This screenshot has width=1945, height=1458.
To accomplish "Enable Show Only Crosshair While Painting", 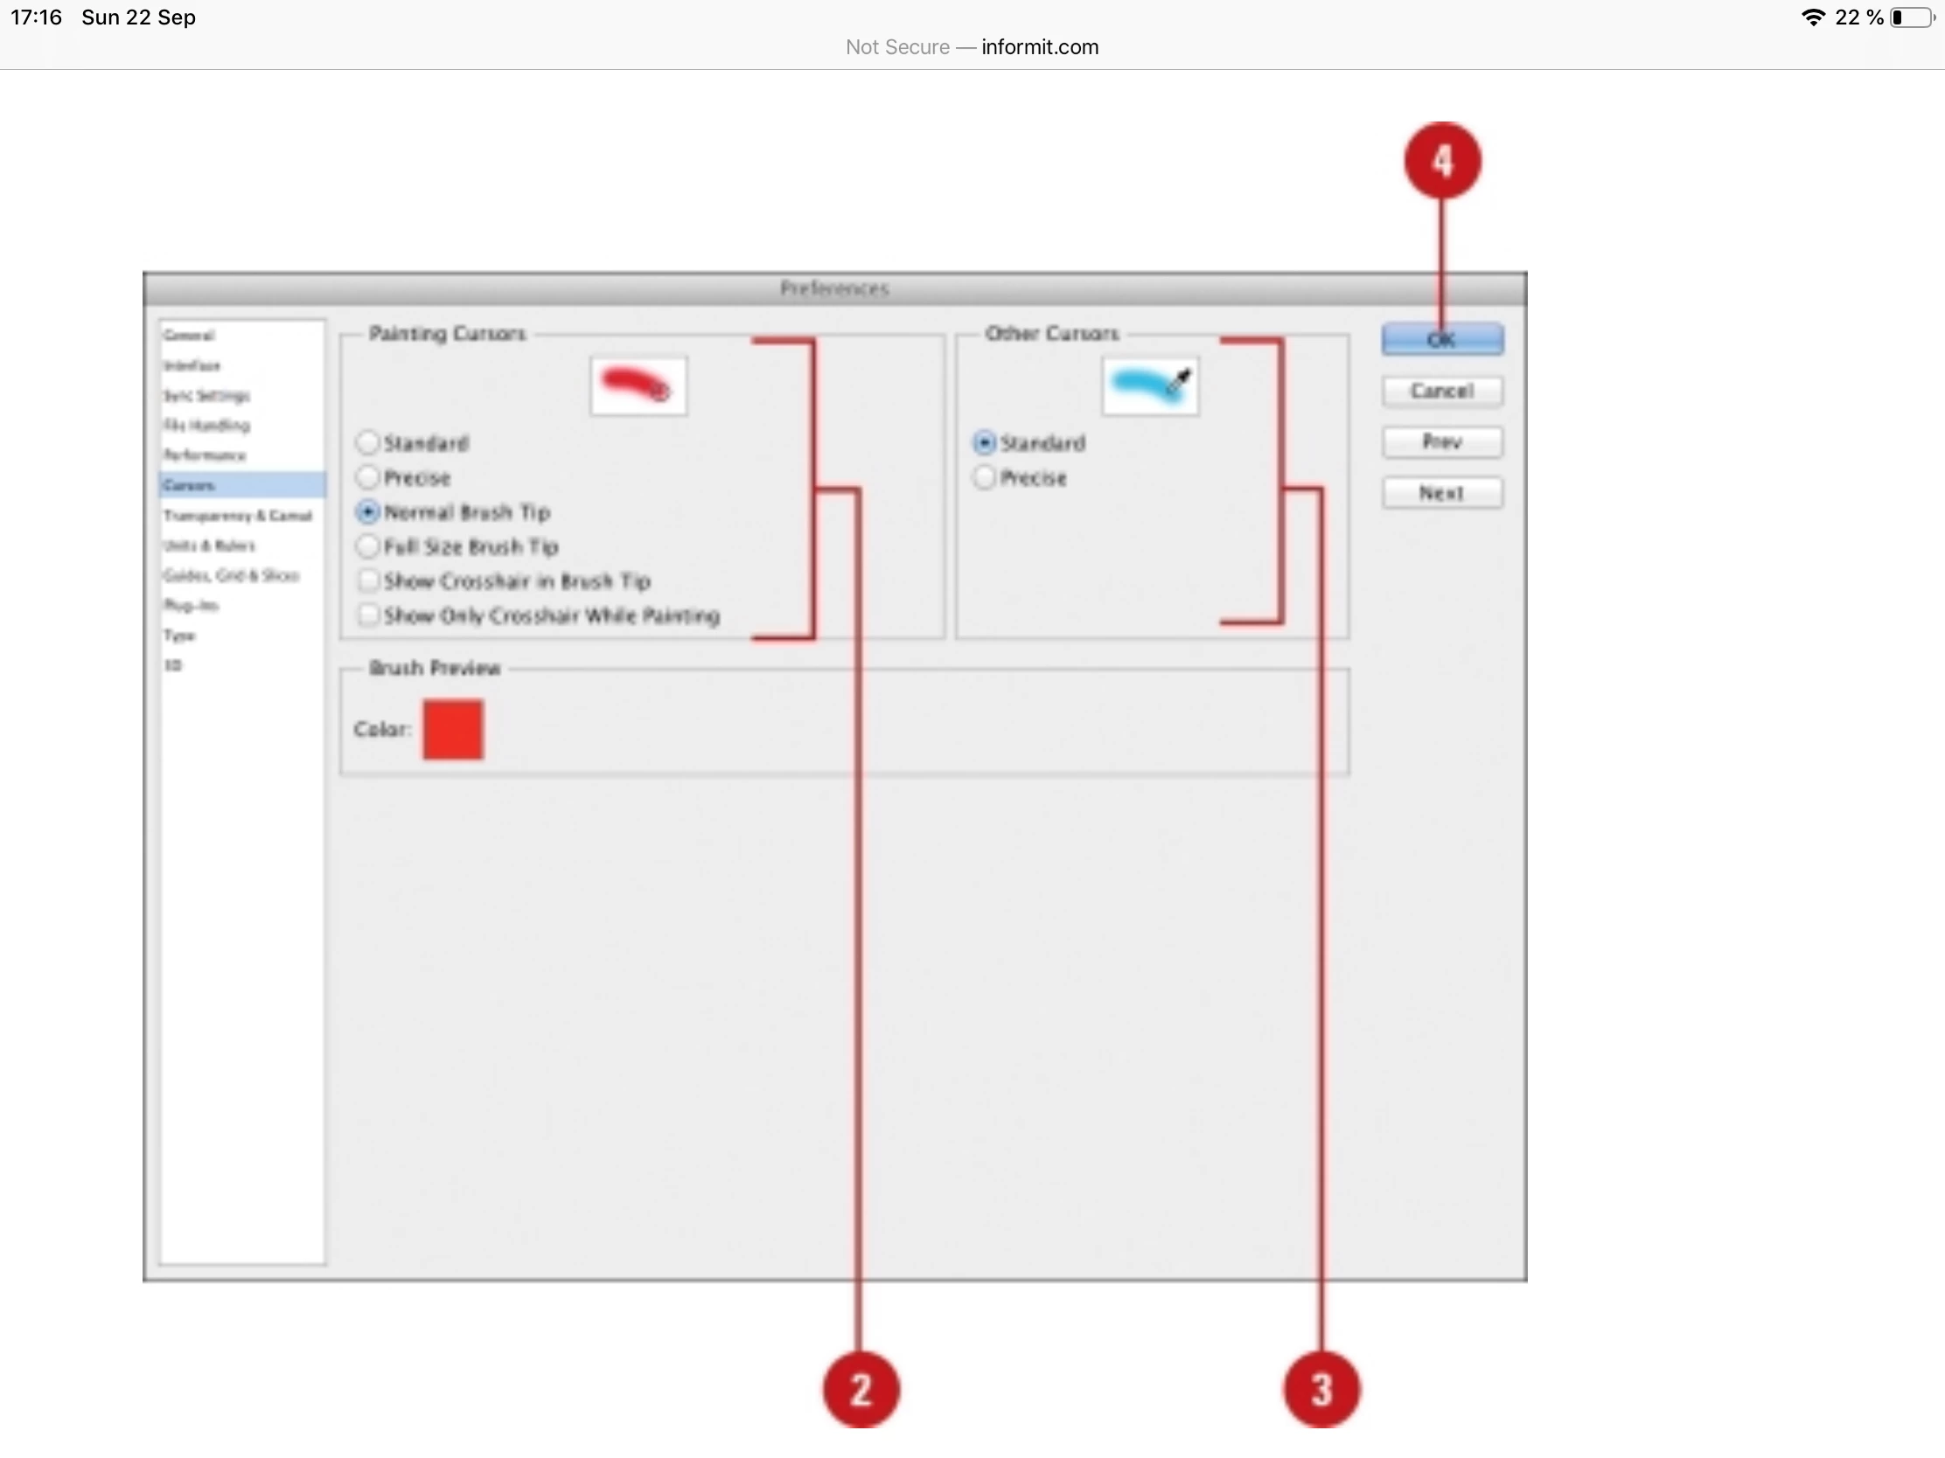I will tap(367, 614).
